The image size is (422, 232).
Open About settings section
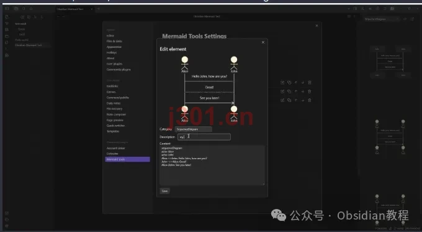click(110, 58)
